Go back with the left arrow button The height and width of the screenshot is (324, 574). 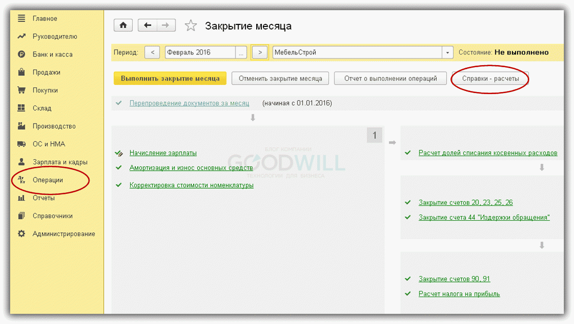click(147, 25)
